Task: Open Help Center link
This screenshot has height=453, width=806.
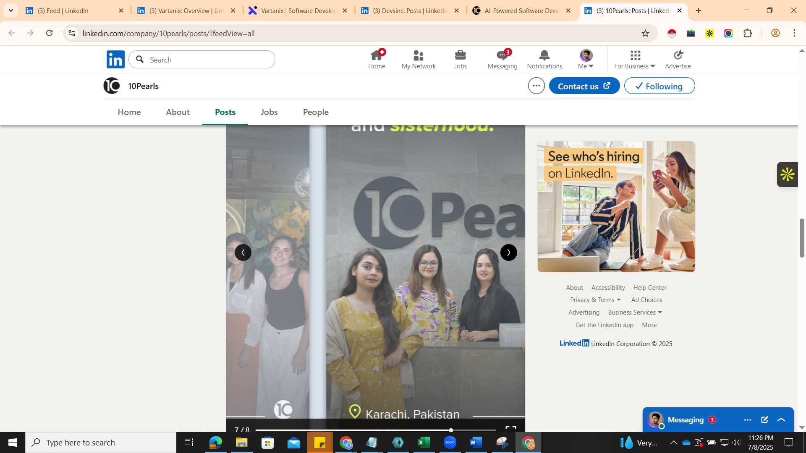Action: (x=649, y=288)
